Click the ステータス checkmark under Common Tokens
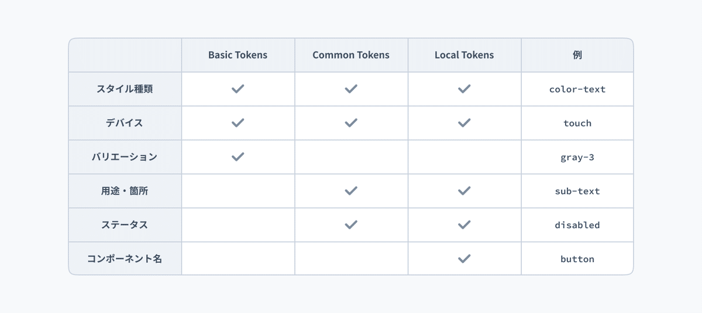The width and height of the screenshot is (702, 313). 351,225
